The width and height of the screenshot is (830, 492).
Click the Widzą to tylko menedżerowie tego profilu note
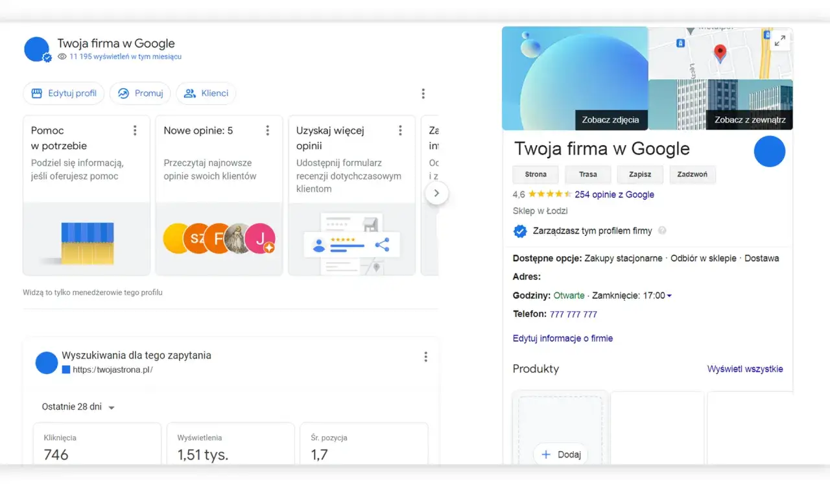(93, 292)
